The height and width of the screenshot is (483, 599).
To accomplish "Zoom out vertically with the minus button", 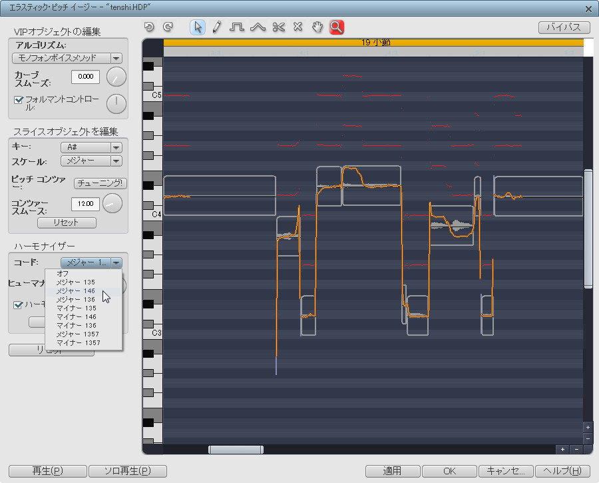I will 588,438.
